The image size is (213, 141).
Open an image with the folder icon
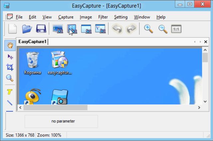tap(27, 29)
